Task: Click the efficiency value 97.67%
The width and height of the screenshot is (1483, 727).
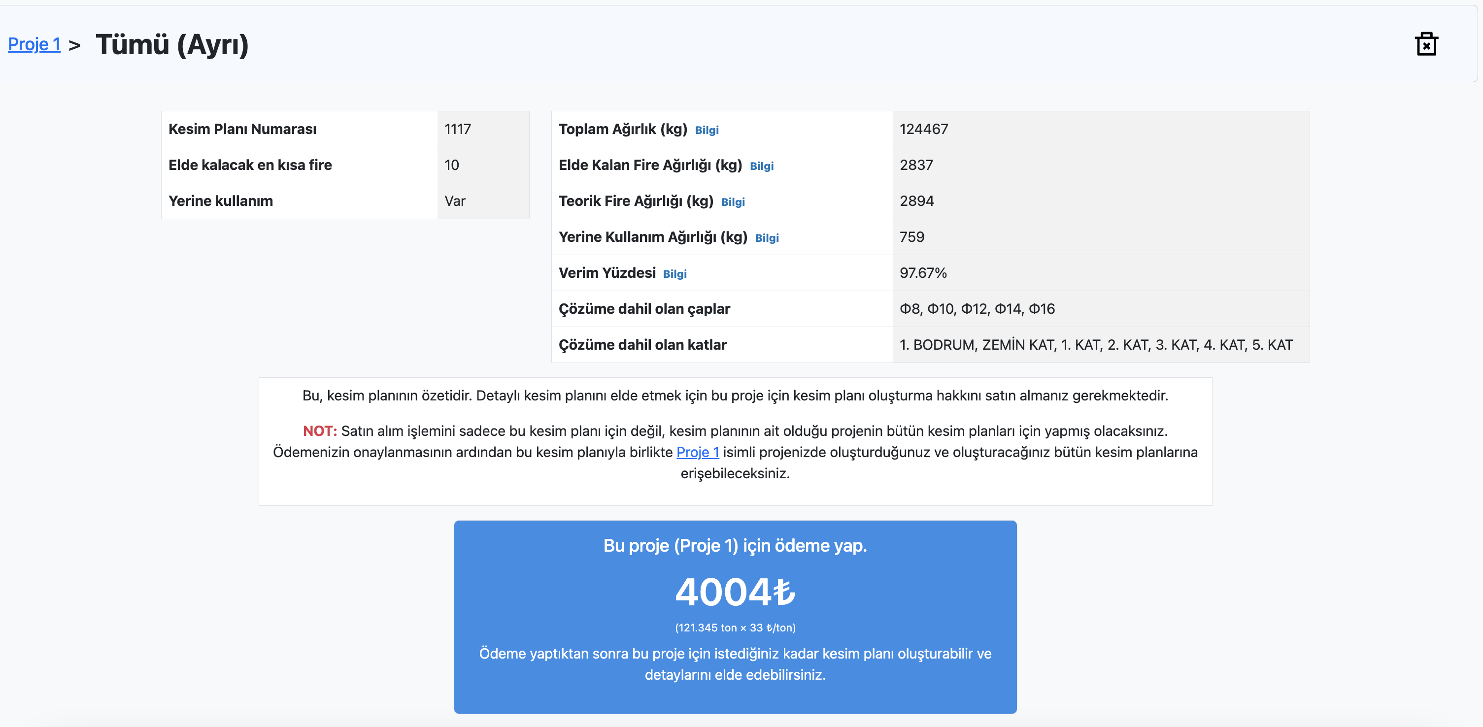Action: (x=923, y=273)
